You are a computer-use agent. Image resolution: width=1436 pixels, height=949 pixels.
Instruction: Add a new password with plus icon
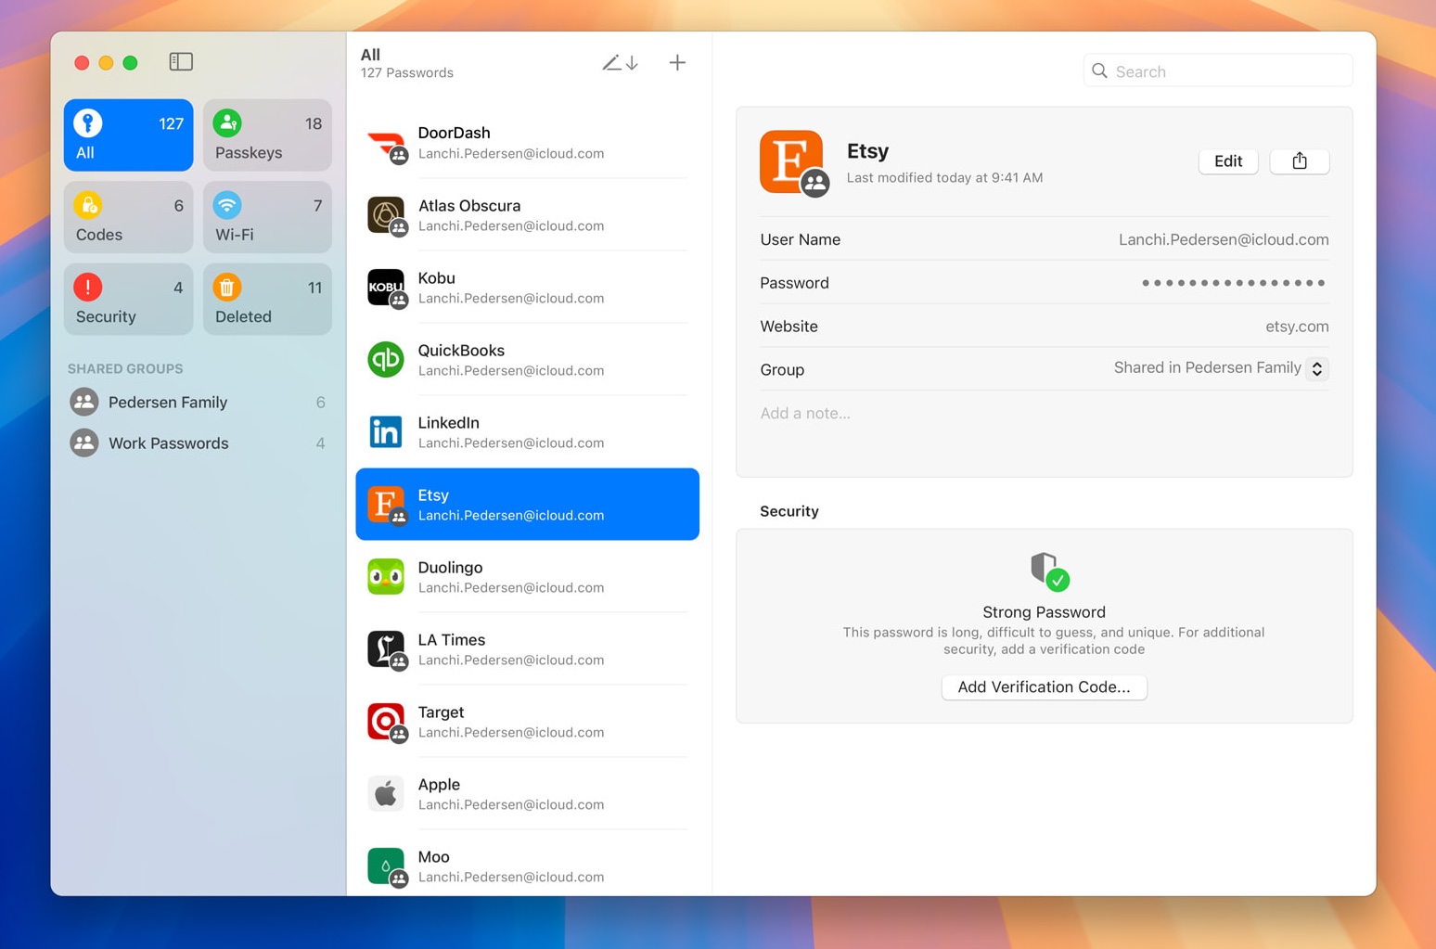[677, 63]
